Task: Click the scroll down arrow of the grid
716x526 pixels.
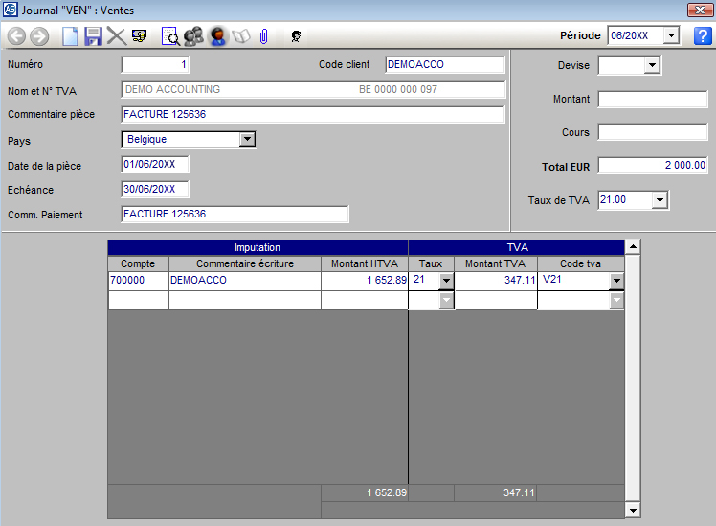Action: 633,511
